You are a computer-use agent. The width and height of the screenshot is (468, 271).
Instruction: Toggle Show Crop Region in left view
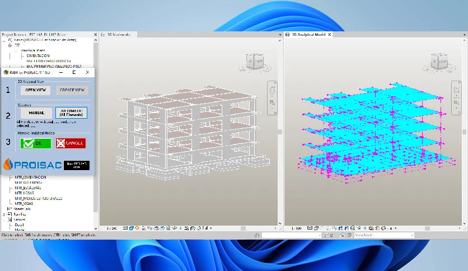pos(162,228)
